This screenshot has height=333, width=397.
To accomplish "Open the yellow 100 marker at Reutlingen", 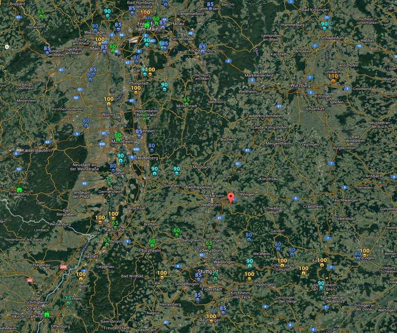I will (x=211, y=318).
